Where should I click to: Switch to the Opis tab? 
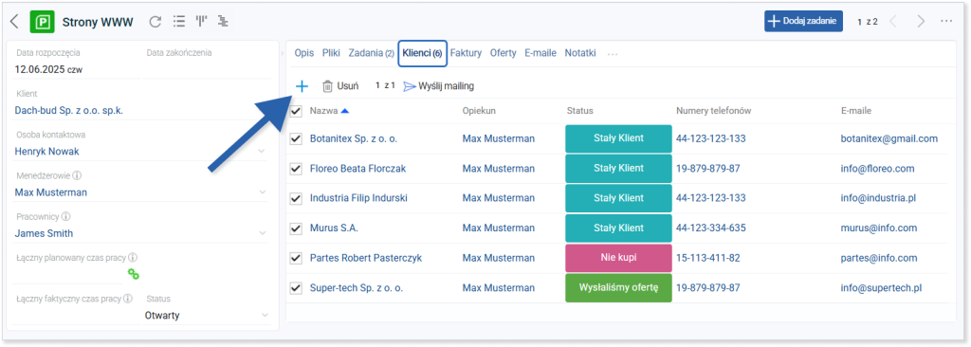304,53
